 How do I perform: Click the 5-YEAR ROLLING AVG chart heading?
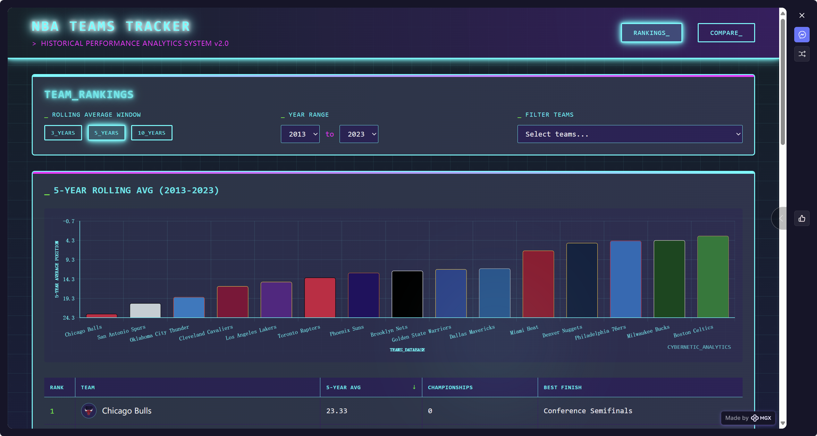(136, 190)
